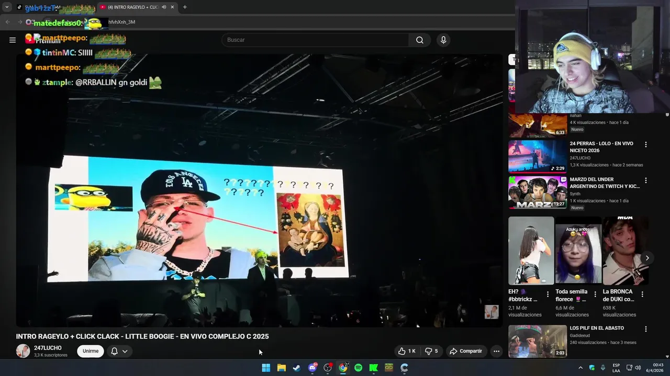Open LOS PILF EN EL ABASTO title
670x376 pixels.
pos(597,328)
